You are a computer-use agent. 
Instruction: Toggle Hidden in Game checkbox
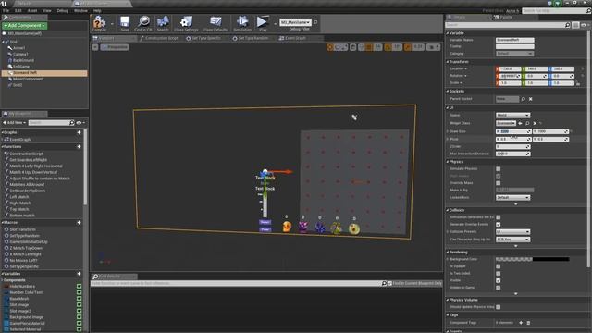click(x=499, y=288)
